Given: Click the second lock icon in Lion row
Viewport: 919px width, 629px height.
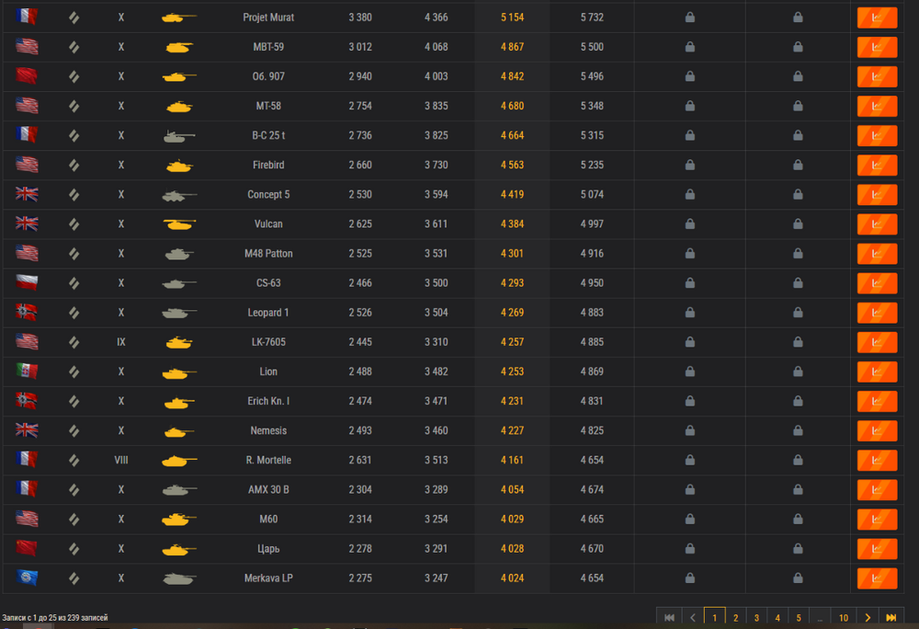Looking at the screenshot, I should click(798, 372).
